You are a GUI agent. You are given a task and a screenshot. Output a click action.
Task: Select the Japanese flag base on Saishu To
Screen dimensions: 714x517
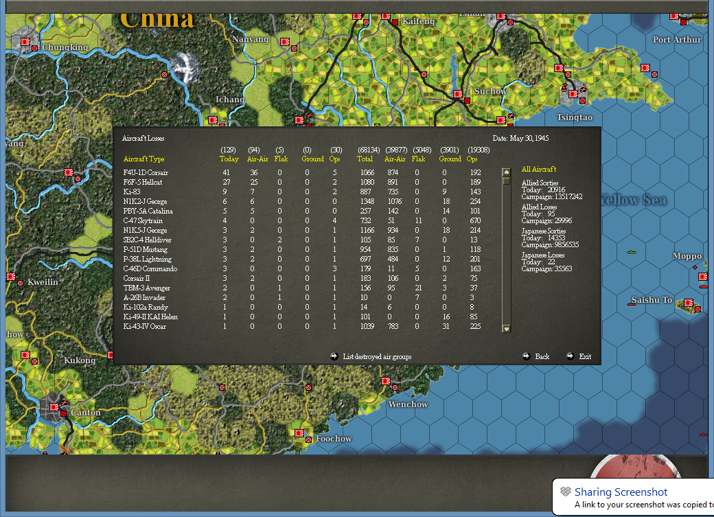point(689,303)
